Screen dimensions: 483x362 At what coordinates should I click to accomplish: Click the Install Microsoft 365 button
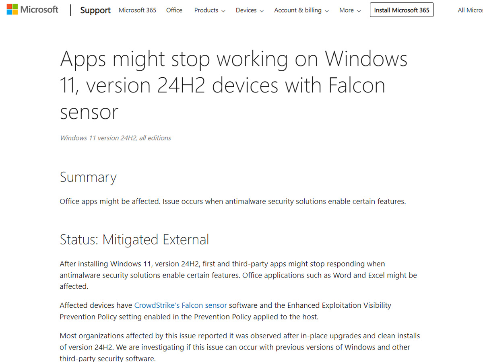[401, 10]
